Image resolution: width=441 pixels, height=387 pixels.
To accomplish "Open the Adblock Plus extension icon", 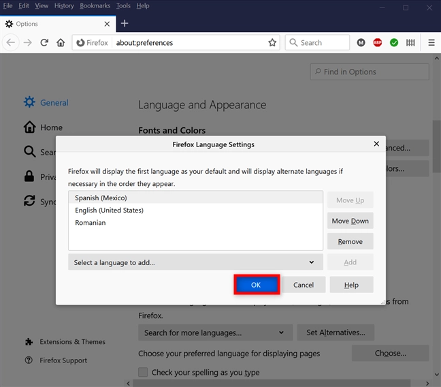I will [378, 42].
